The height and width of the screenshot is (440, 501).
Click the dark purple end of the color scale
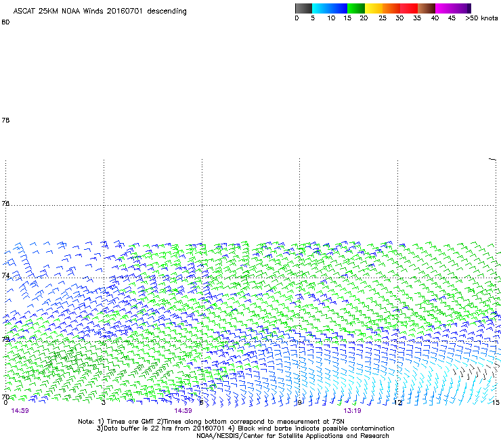click(x=468, y=8)
